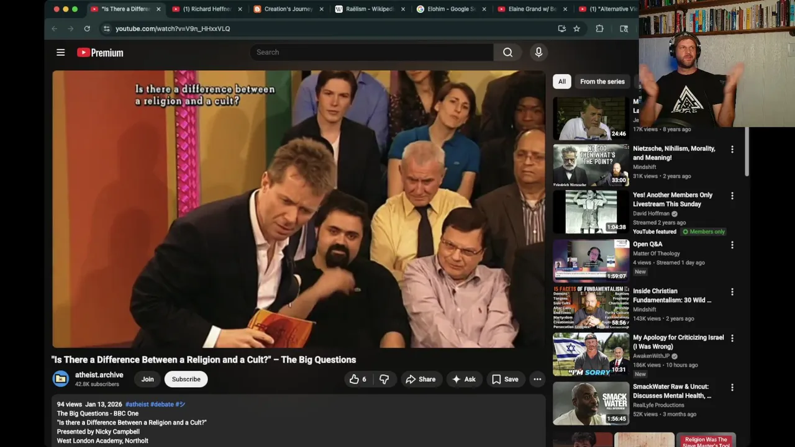This screenshot has width=795, height=447.
Task: Open I'M SORRY 10:31 thumbnail
Action: tap(591, 354)
